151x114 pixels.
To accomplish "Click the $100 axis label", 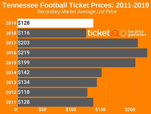I will coord(71,109).
